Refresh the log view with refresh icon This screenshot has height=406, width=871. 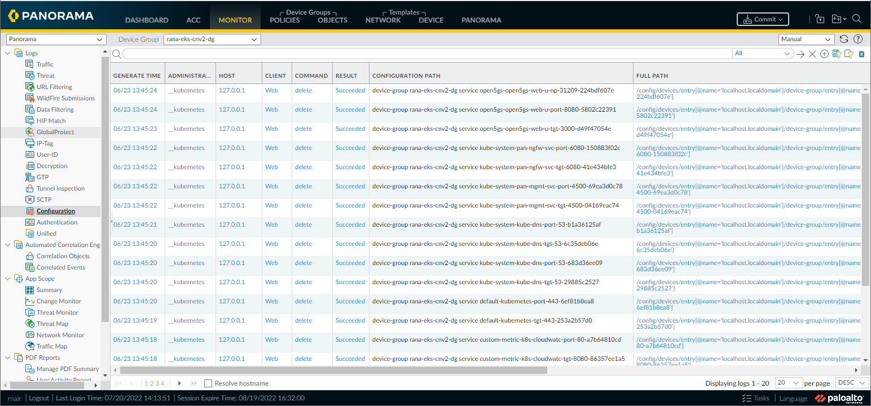[844, 39]
